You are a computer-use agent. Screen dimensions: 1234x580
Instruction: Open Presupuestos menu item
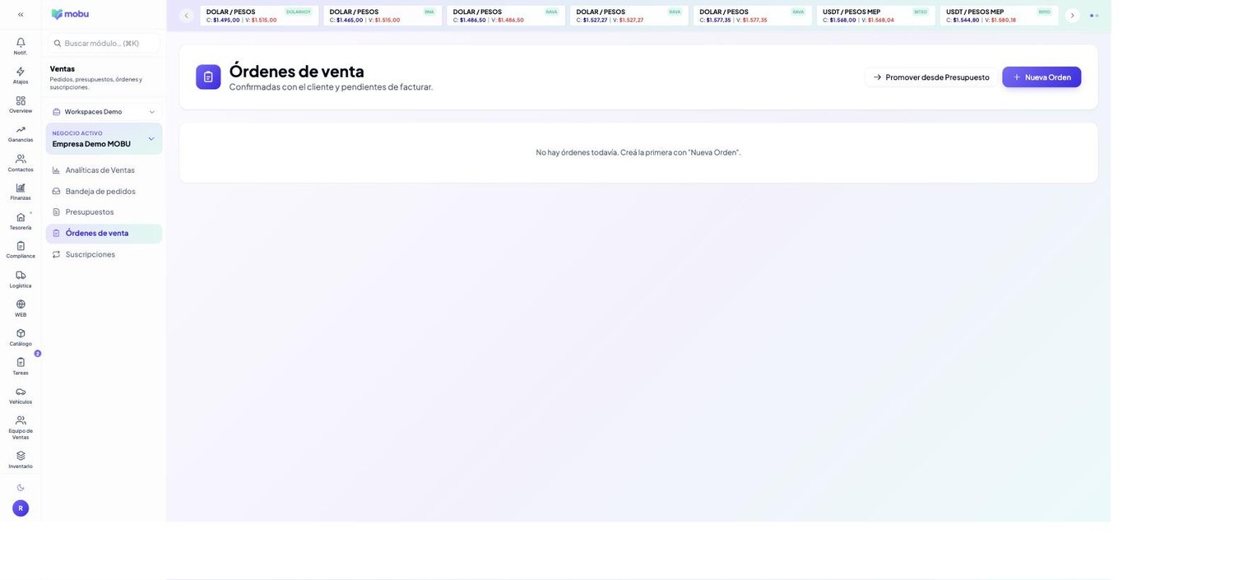[104, 212]
